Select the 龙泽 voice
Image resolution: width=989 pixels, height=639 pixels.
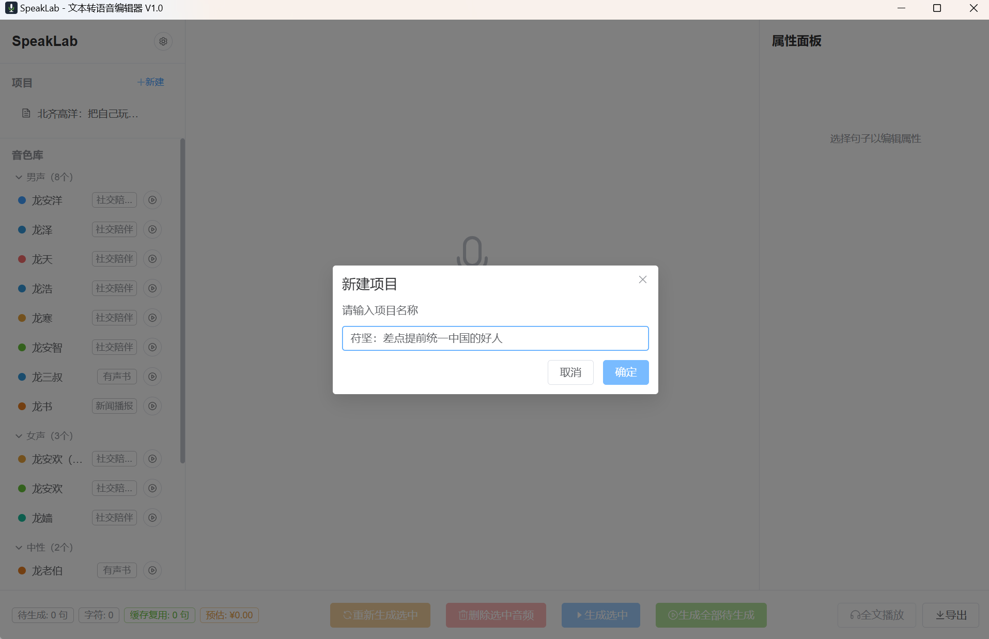42,230
